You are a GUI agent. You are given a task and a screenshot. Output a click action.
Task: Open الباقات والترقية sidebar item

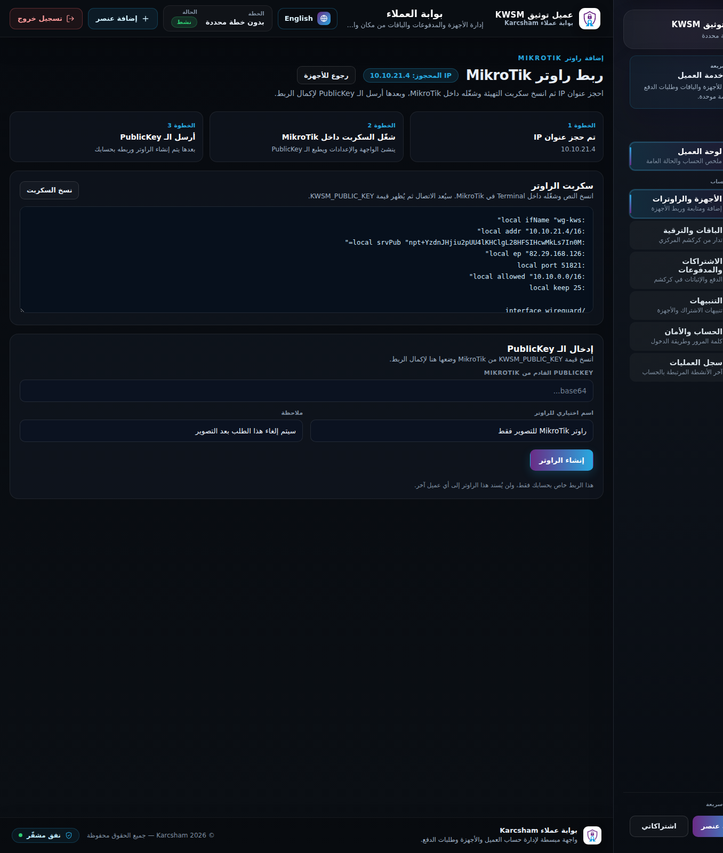click(676, 235)
